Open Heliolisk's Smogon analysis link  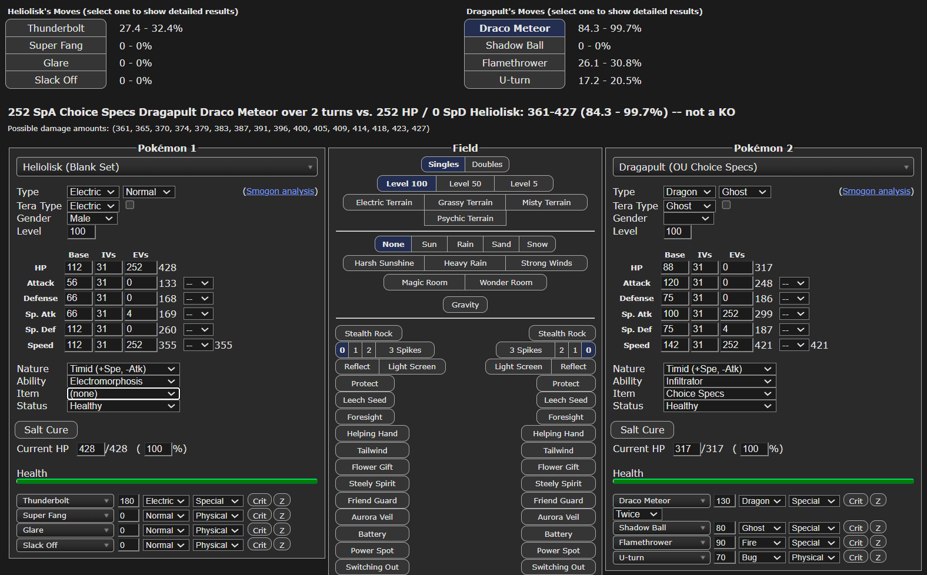click(x=280, y=191)
